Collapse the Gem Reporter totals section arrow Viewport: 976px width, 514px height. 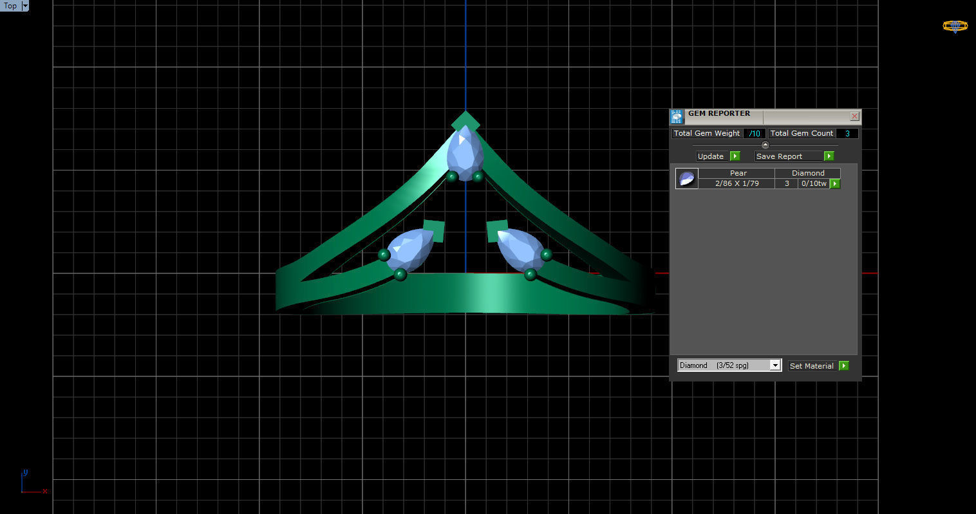765,145
